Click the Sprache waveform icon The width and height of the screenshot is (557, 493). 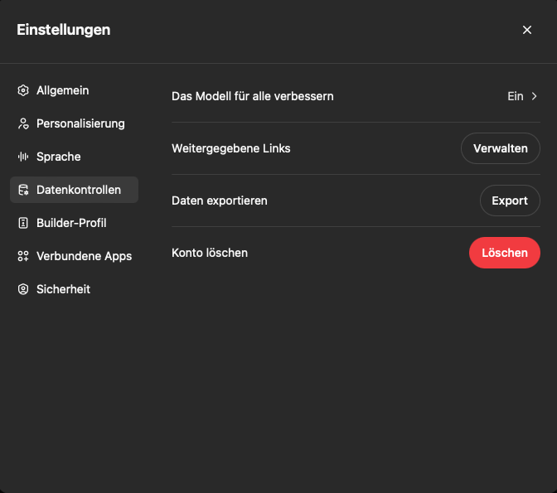click(23, 157)
